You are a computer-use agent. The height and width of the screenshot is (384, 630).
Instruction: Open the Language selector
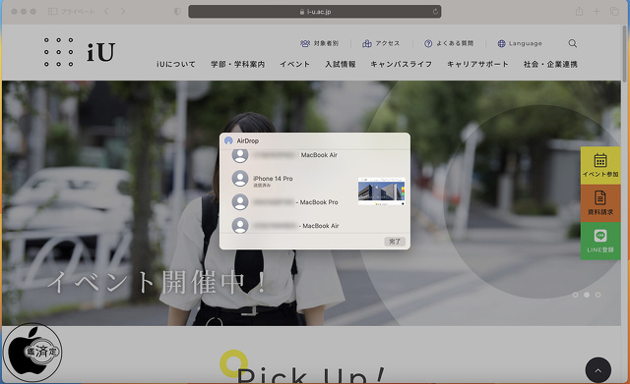point(520,43)
